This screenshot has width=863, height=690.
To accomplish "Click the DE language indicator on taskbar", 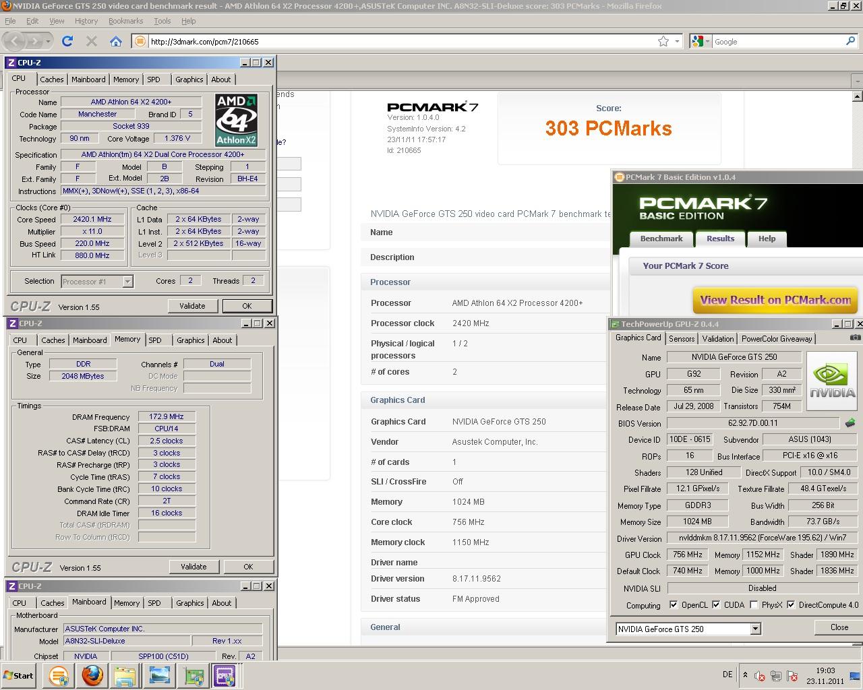I will (727, 675).
